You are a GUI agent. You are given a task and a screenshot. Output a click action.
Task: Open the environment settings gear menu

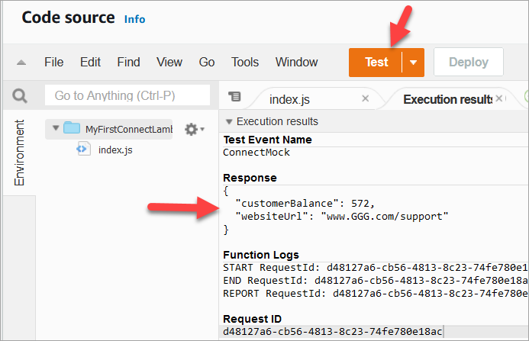click(x=192, y=129)
